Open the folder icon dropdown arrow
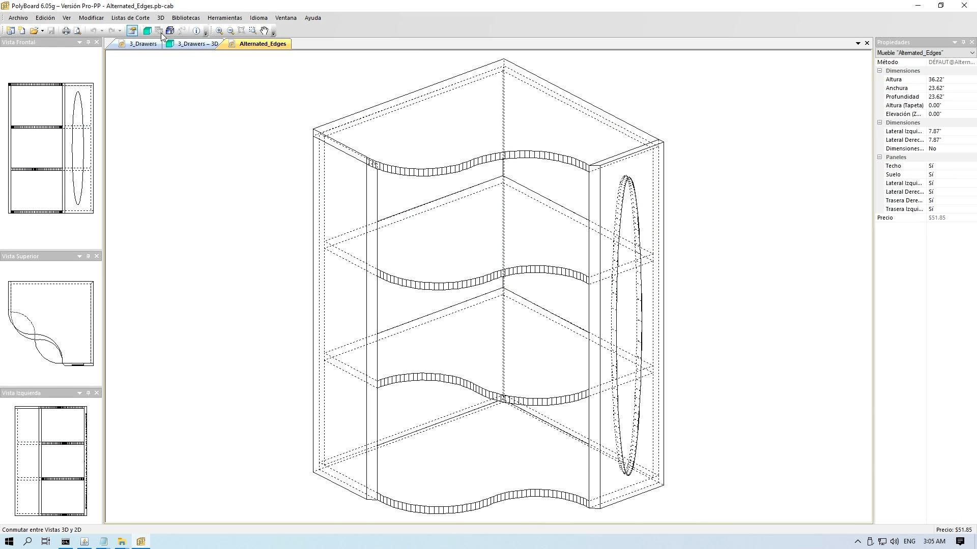This screenshot has height=549, width=977. (x=42, y=31)
